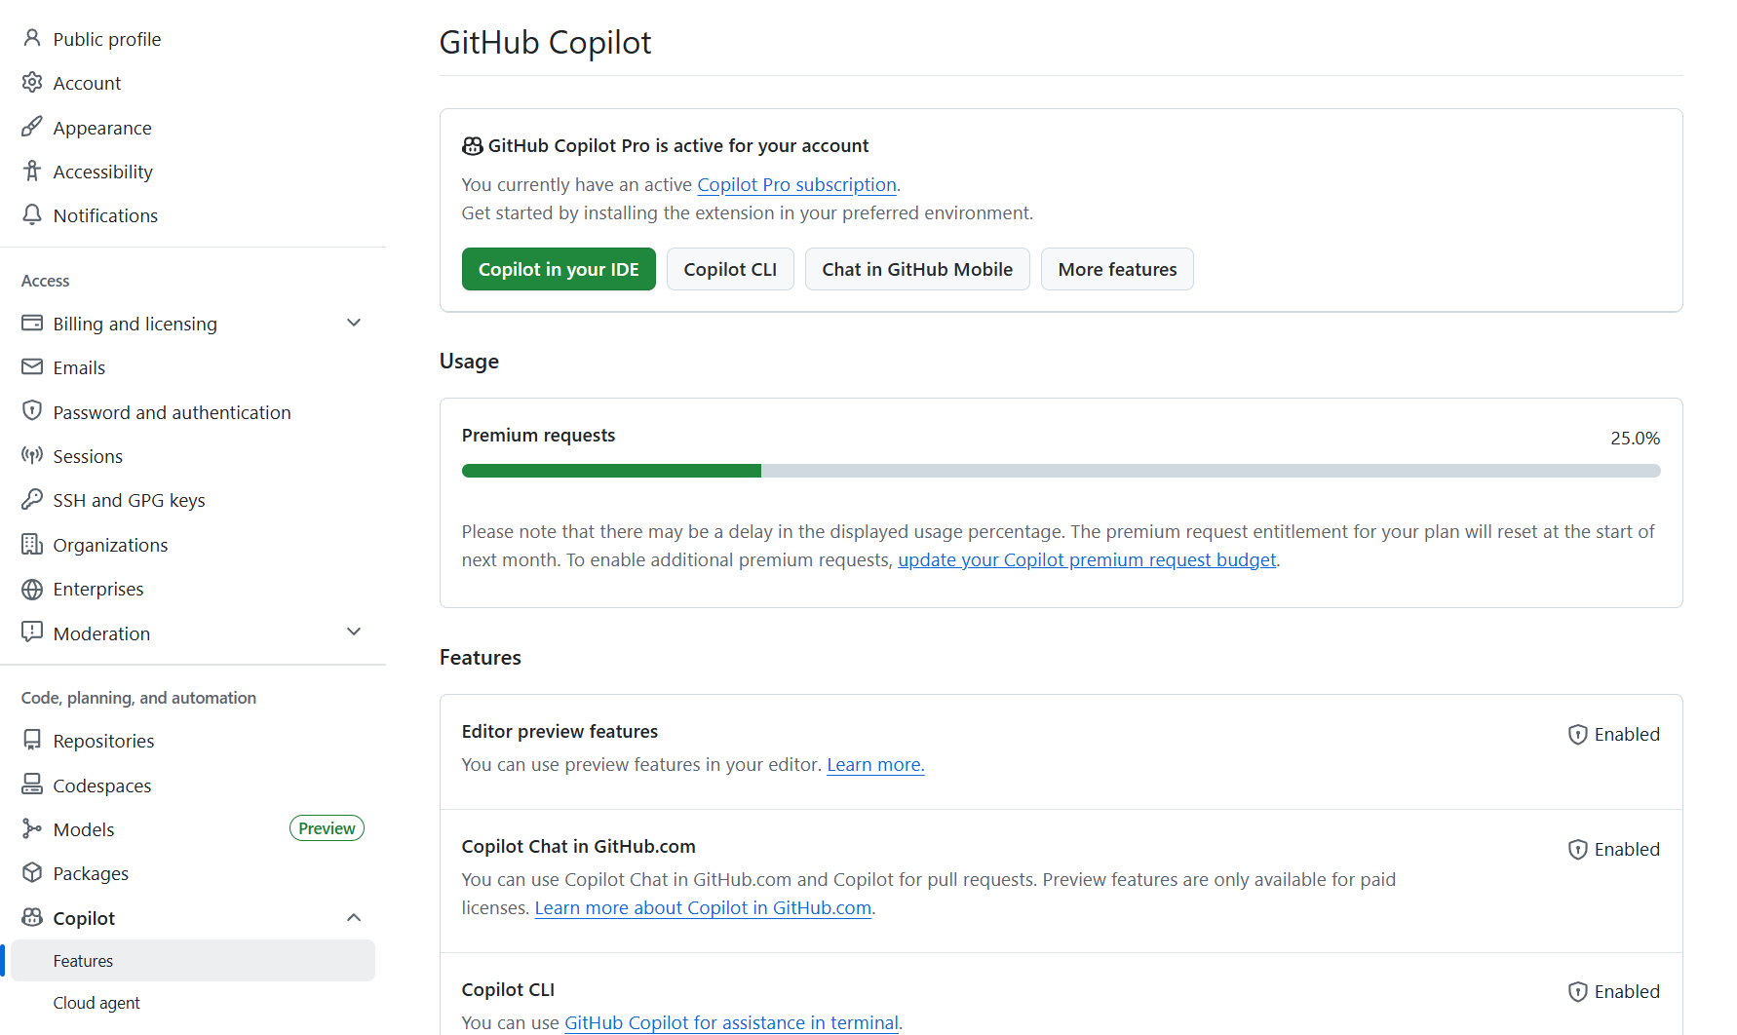1737x1035 pixels.
Task: Open Packages settings
Action: (193, 873)
